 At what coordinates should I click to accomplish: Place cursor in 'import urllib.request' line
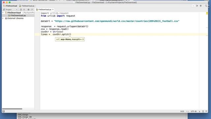pos(55,13)
